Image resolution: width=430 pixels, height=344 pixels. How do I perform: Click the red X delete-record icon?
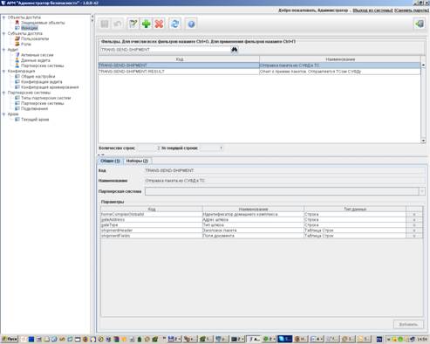tap(159, 24)
